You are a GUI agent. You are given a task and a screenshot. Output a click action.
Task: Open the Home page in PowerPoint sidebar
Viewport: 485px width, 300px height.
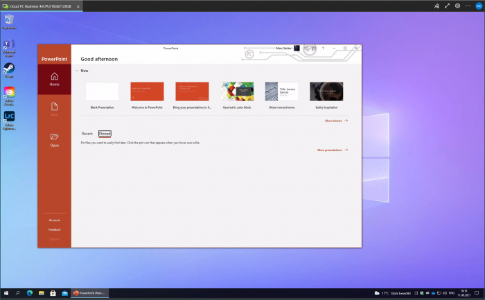[55, 79]
